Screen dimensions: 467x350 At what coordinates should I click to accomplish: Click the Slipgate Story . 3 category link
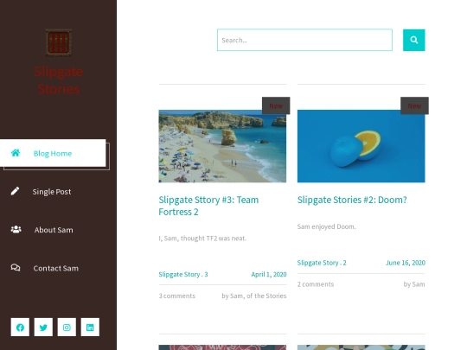tap(183, 274)
